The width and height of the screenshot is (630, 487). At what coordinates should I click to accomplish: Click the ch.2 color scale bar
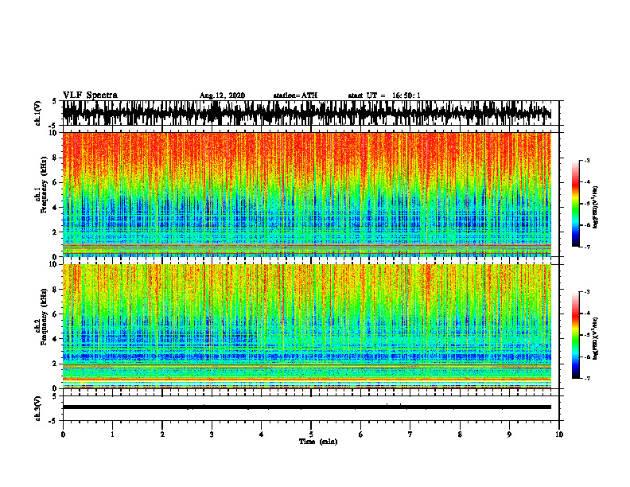click(x=576, y=335)
